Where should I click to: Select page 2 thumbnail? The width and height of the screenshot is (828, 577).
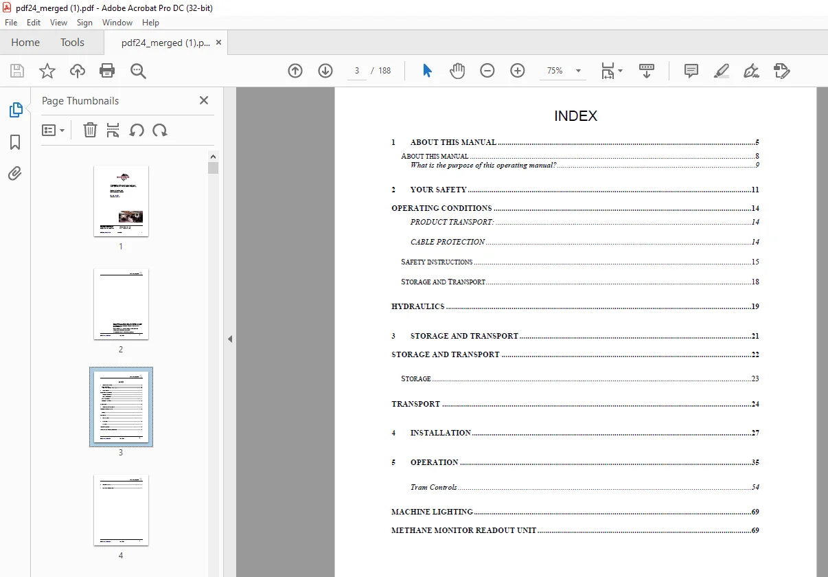tap(121, 304)
